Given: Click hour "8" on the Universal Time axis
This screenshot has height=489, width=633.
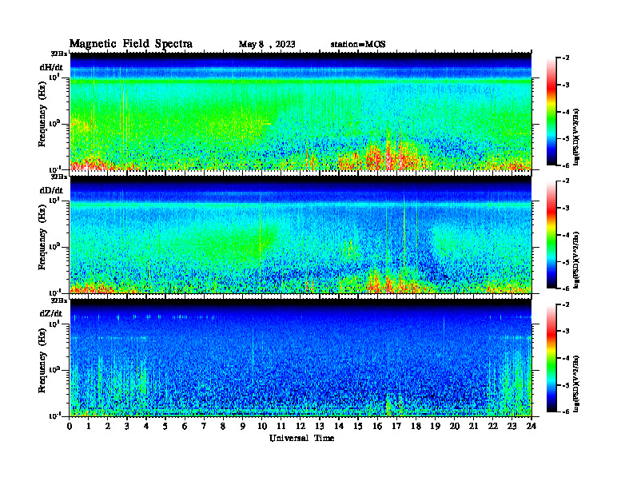Looking at the screenshot, I should (223, 426).
